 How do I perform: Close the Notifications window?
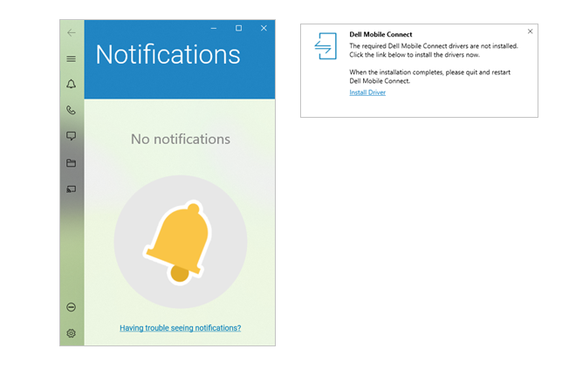tap(264, 28)
